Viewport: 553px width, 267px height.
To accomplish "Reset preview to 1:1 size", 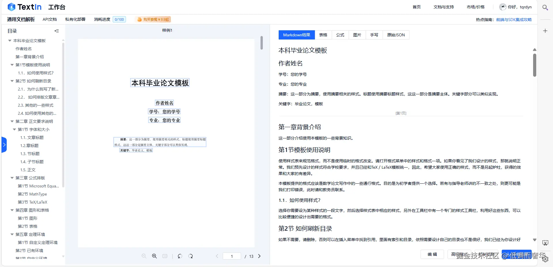I will click(165, 256).
